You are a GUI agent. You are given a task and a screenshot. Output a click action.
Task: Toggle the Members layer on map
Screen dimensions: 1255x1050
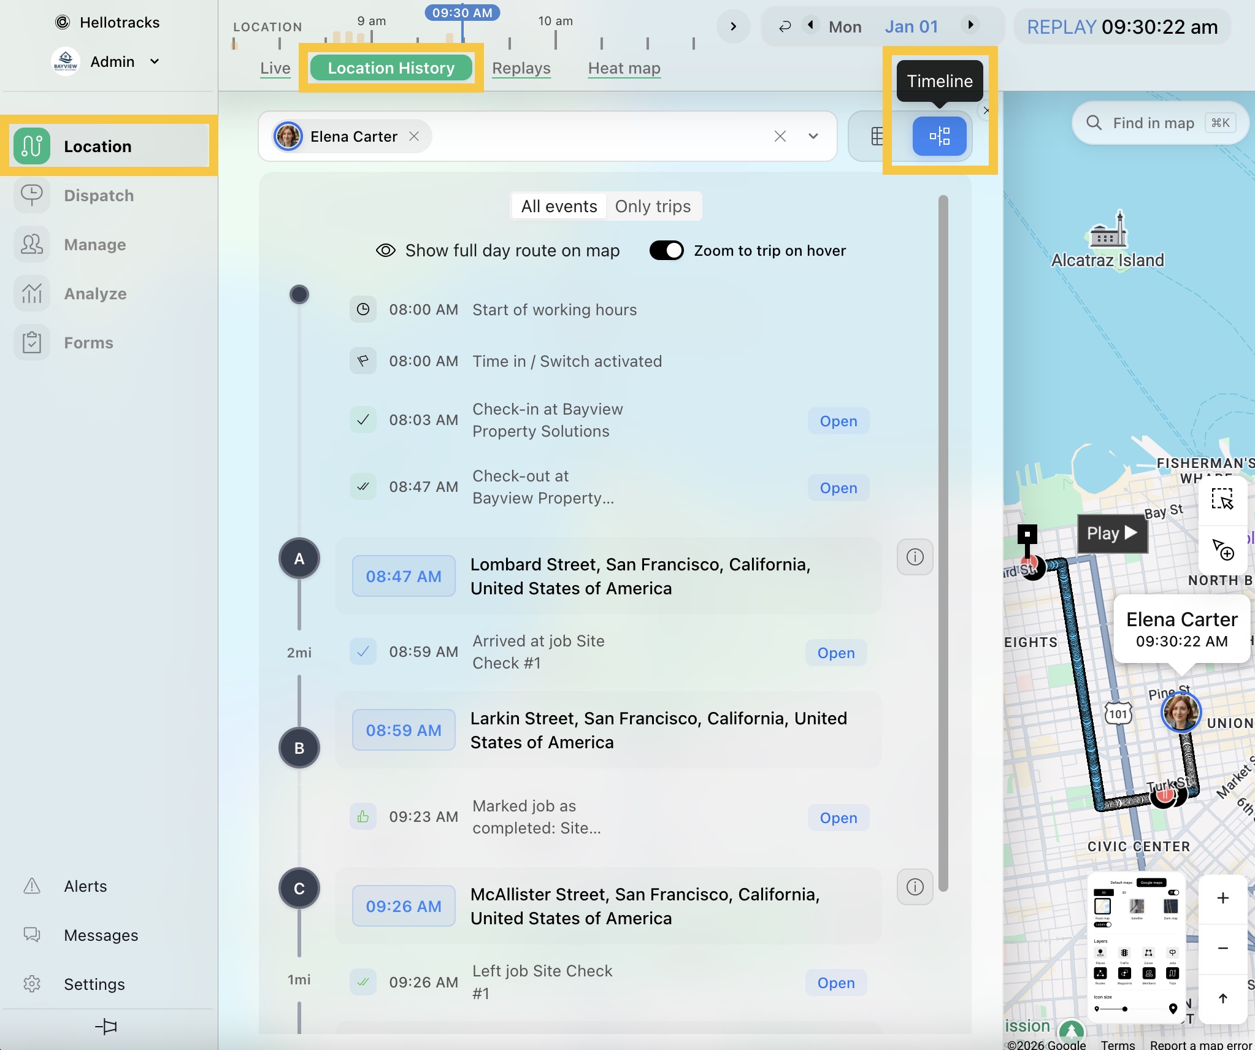point(1148,973)
